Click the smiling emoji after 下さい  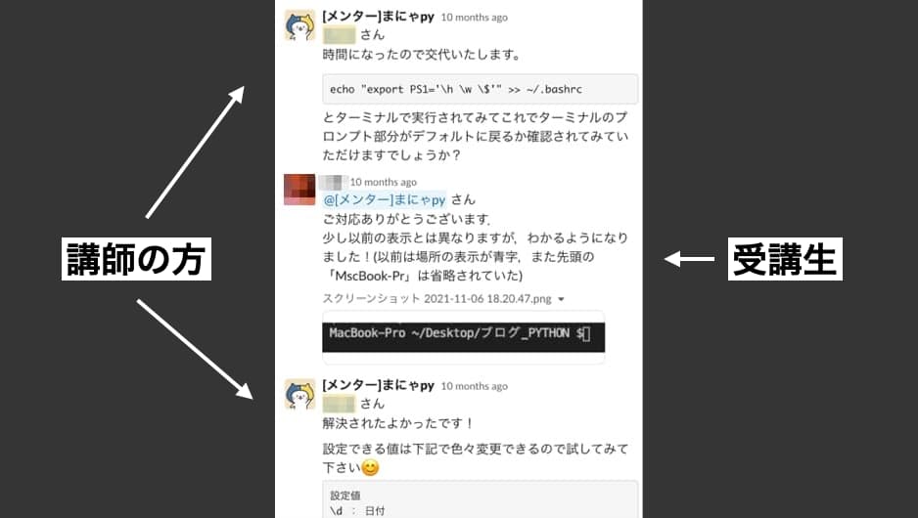(371, 468)
